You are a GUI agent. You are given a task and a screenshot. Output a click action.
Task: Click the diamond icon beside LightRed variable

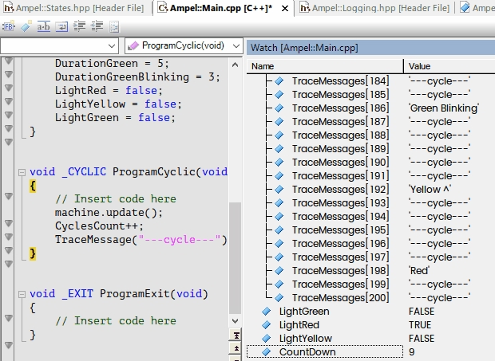(x=266, y=325)
